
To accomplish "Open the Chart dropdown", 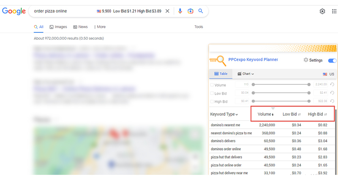I will point(246,74).
